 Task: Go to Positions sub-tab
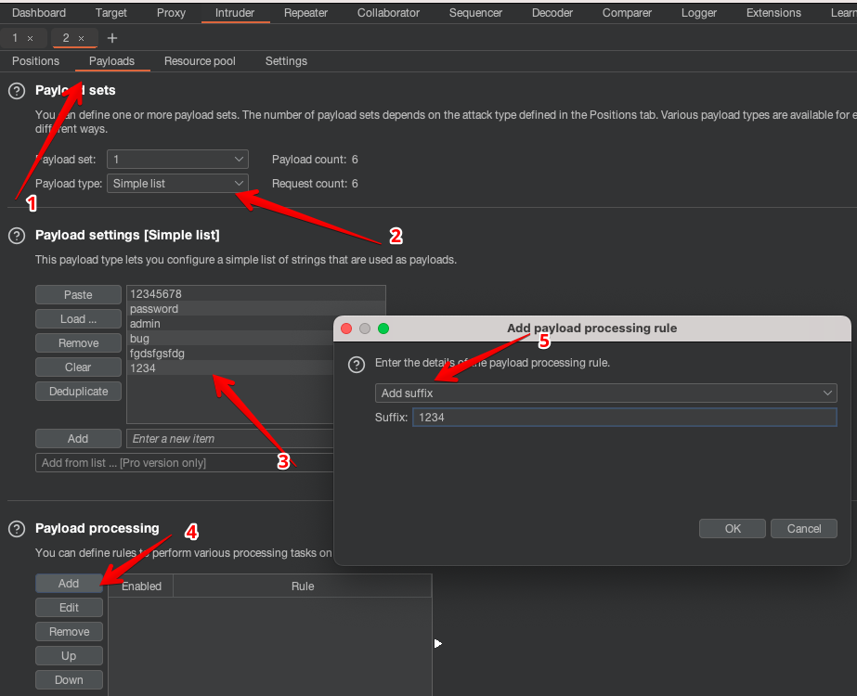[x=35, y=61]
